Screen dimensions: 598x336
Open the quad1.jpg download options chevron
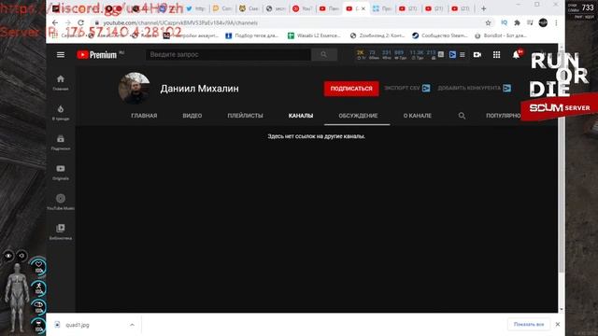pyautogui.click(x=132, y=325)
